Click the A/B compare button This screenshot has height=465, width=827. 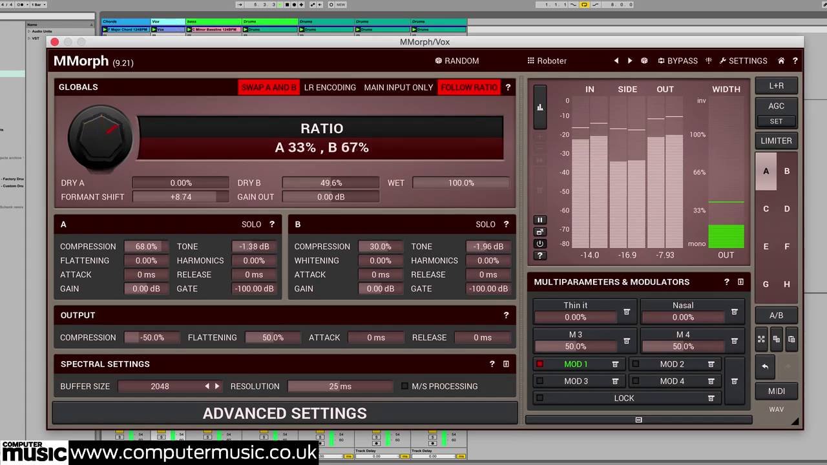[x=776, y=315]
